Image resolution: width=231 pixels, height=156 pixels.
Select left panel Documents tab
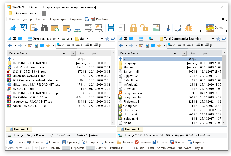(19, 129)
